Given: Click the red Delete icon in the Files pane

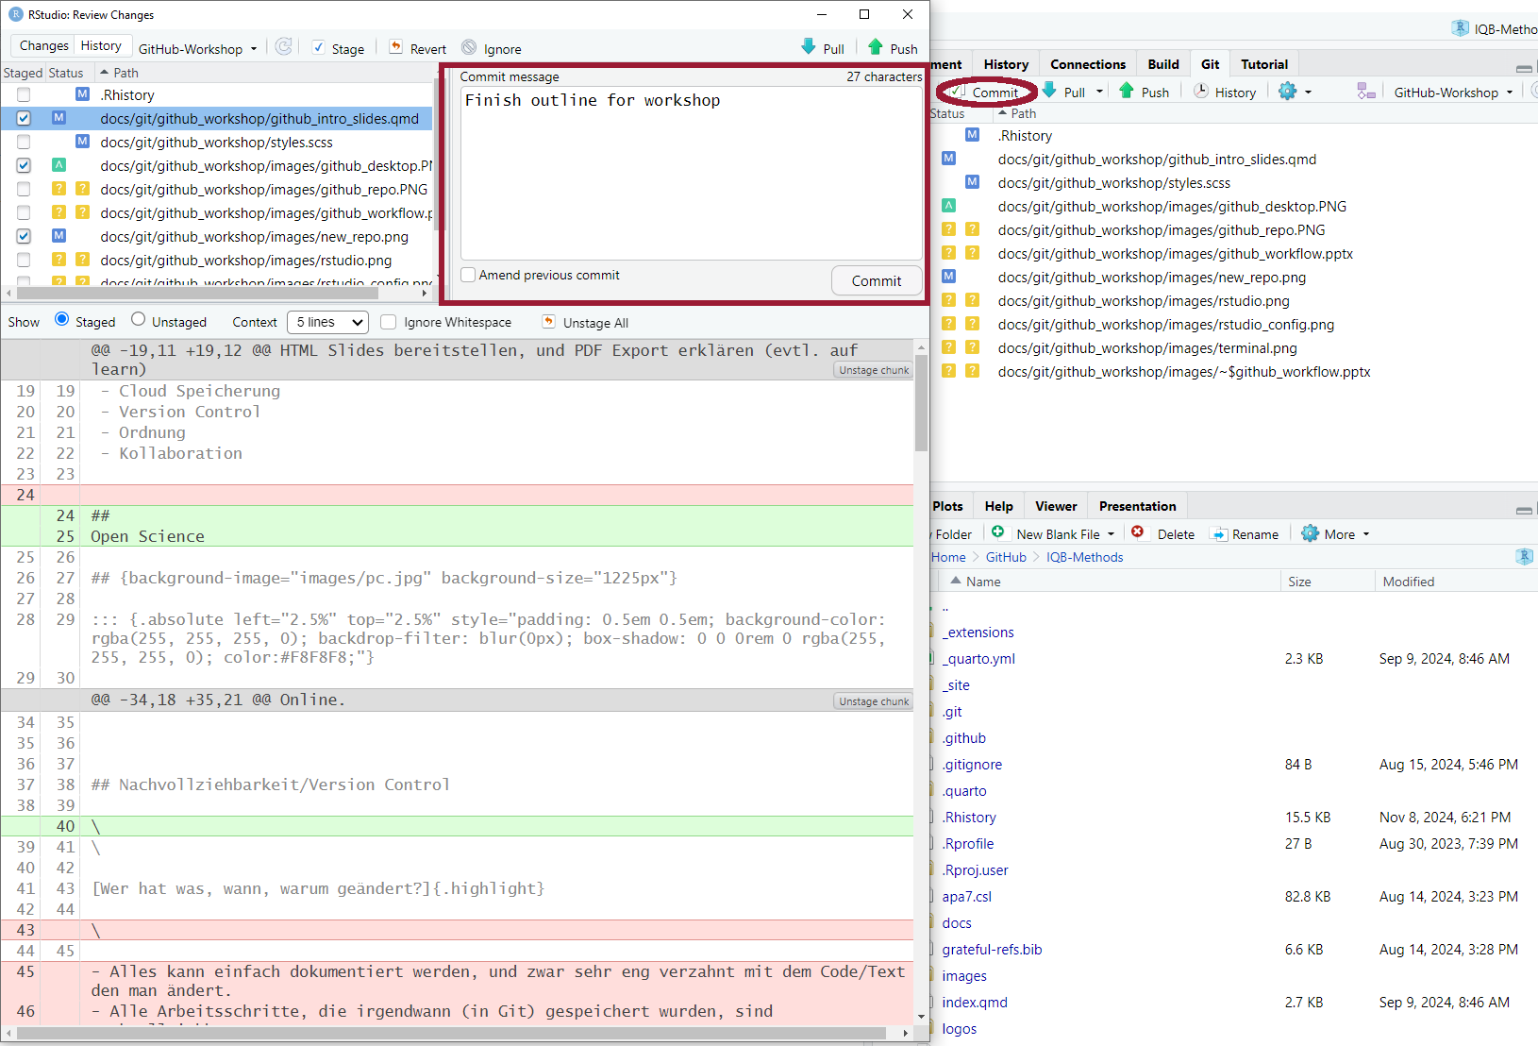Looking at the screenshot, I should 1138,533.
